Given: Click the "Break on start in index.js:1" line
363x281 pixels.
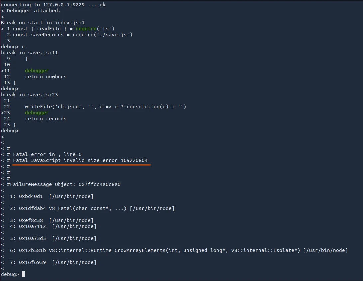Looking at the screenshot, I should click(x=38, y=23).
